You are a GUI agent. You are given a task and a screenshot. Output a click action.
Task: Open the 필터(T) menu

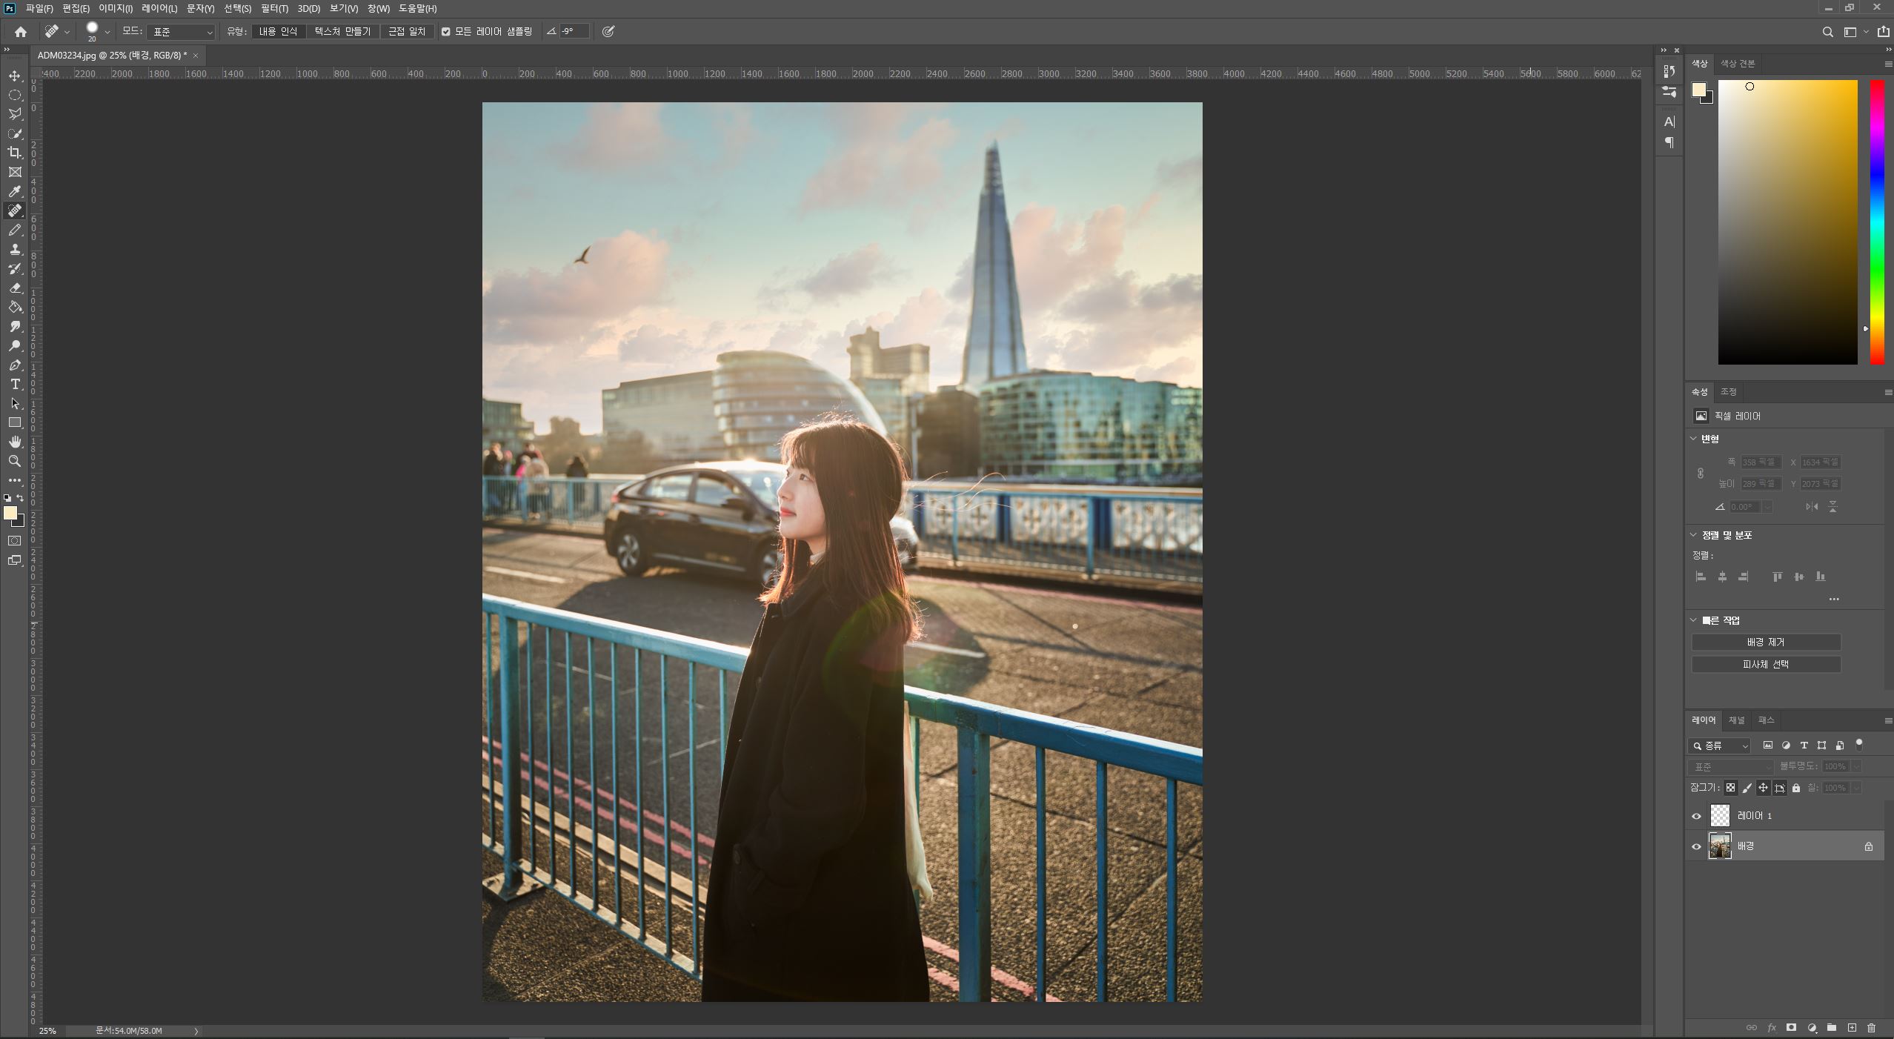(274, 9)
